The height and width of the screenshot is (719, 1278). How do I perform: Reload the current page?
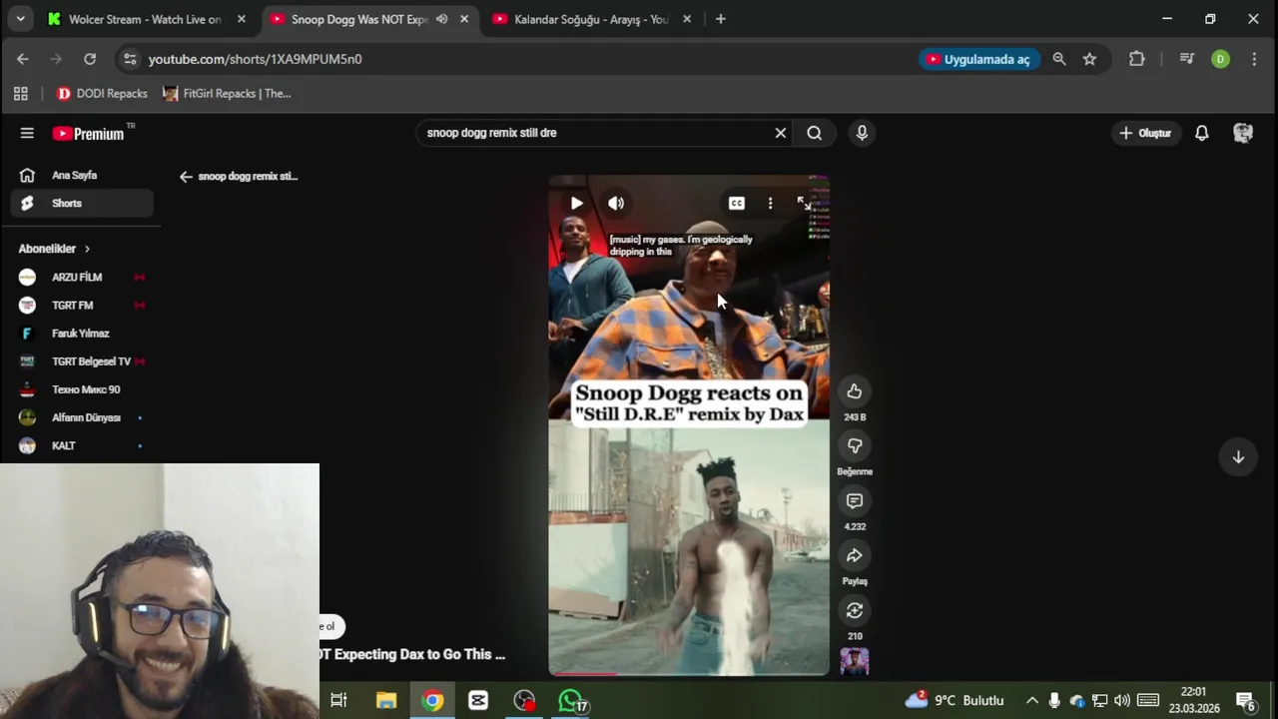pos(90,59)
